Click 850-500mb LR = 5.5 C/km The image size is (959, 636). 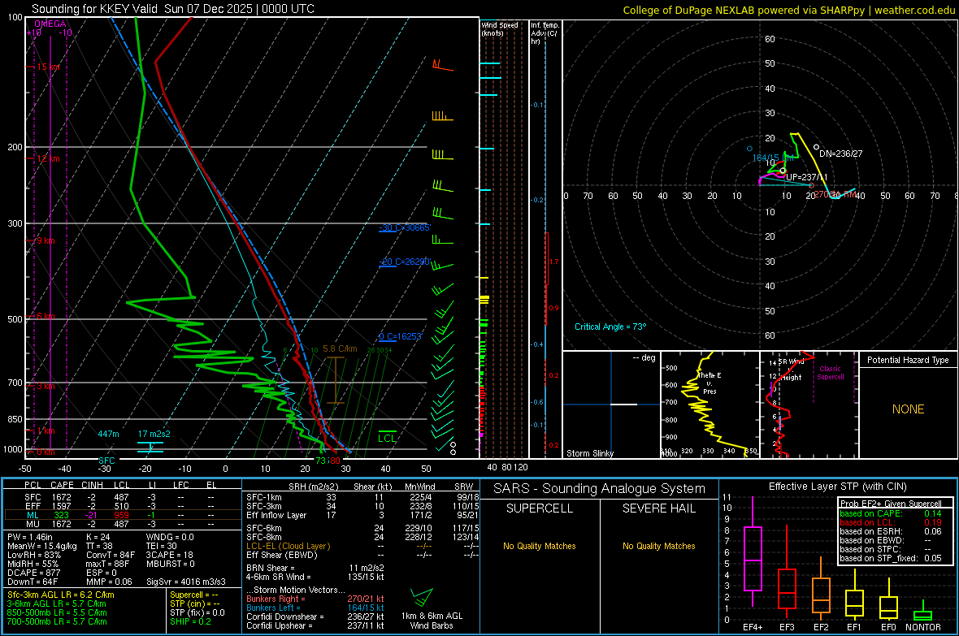57,612
